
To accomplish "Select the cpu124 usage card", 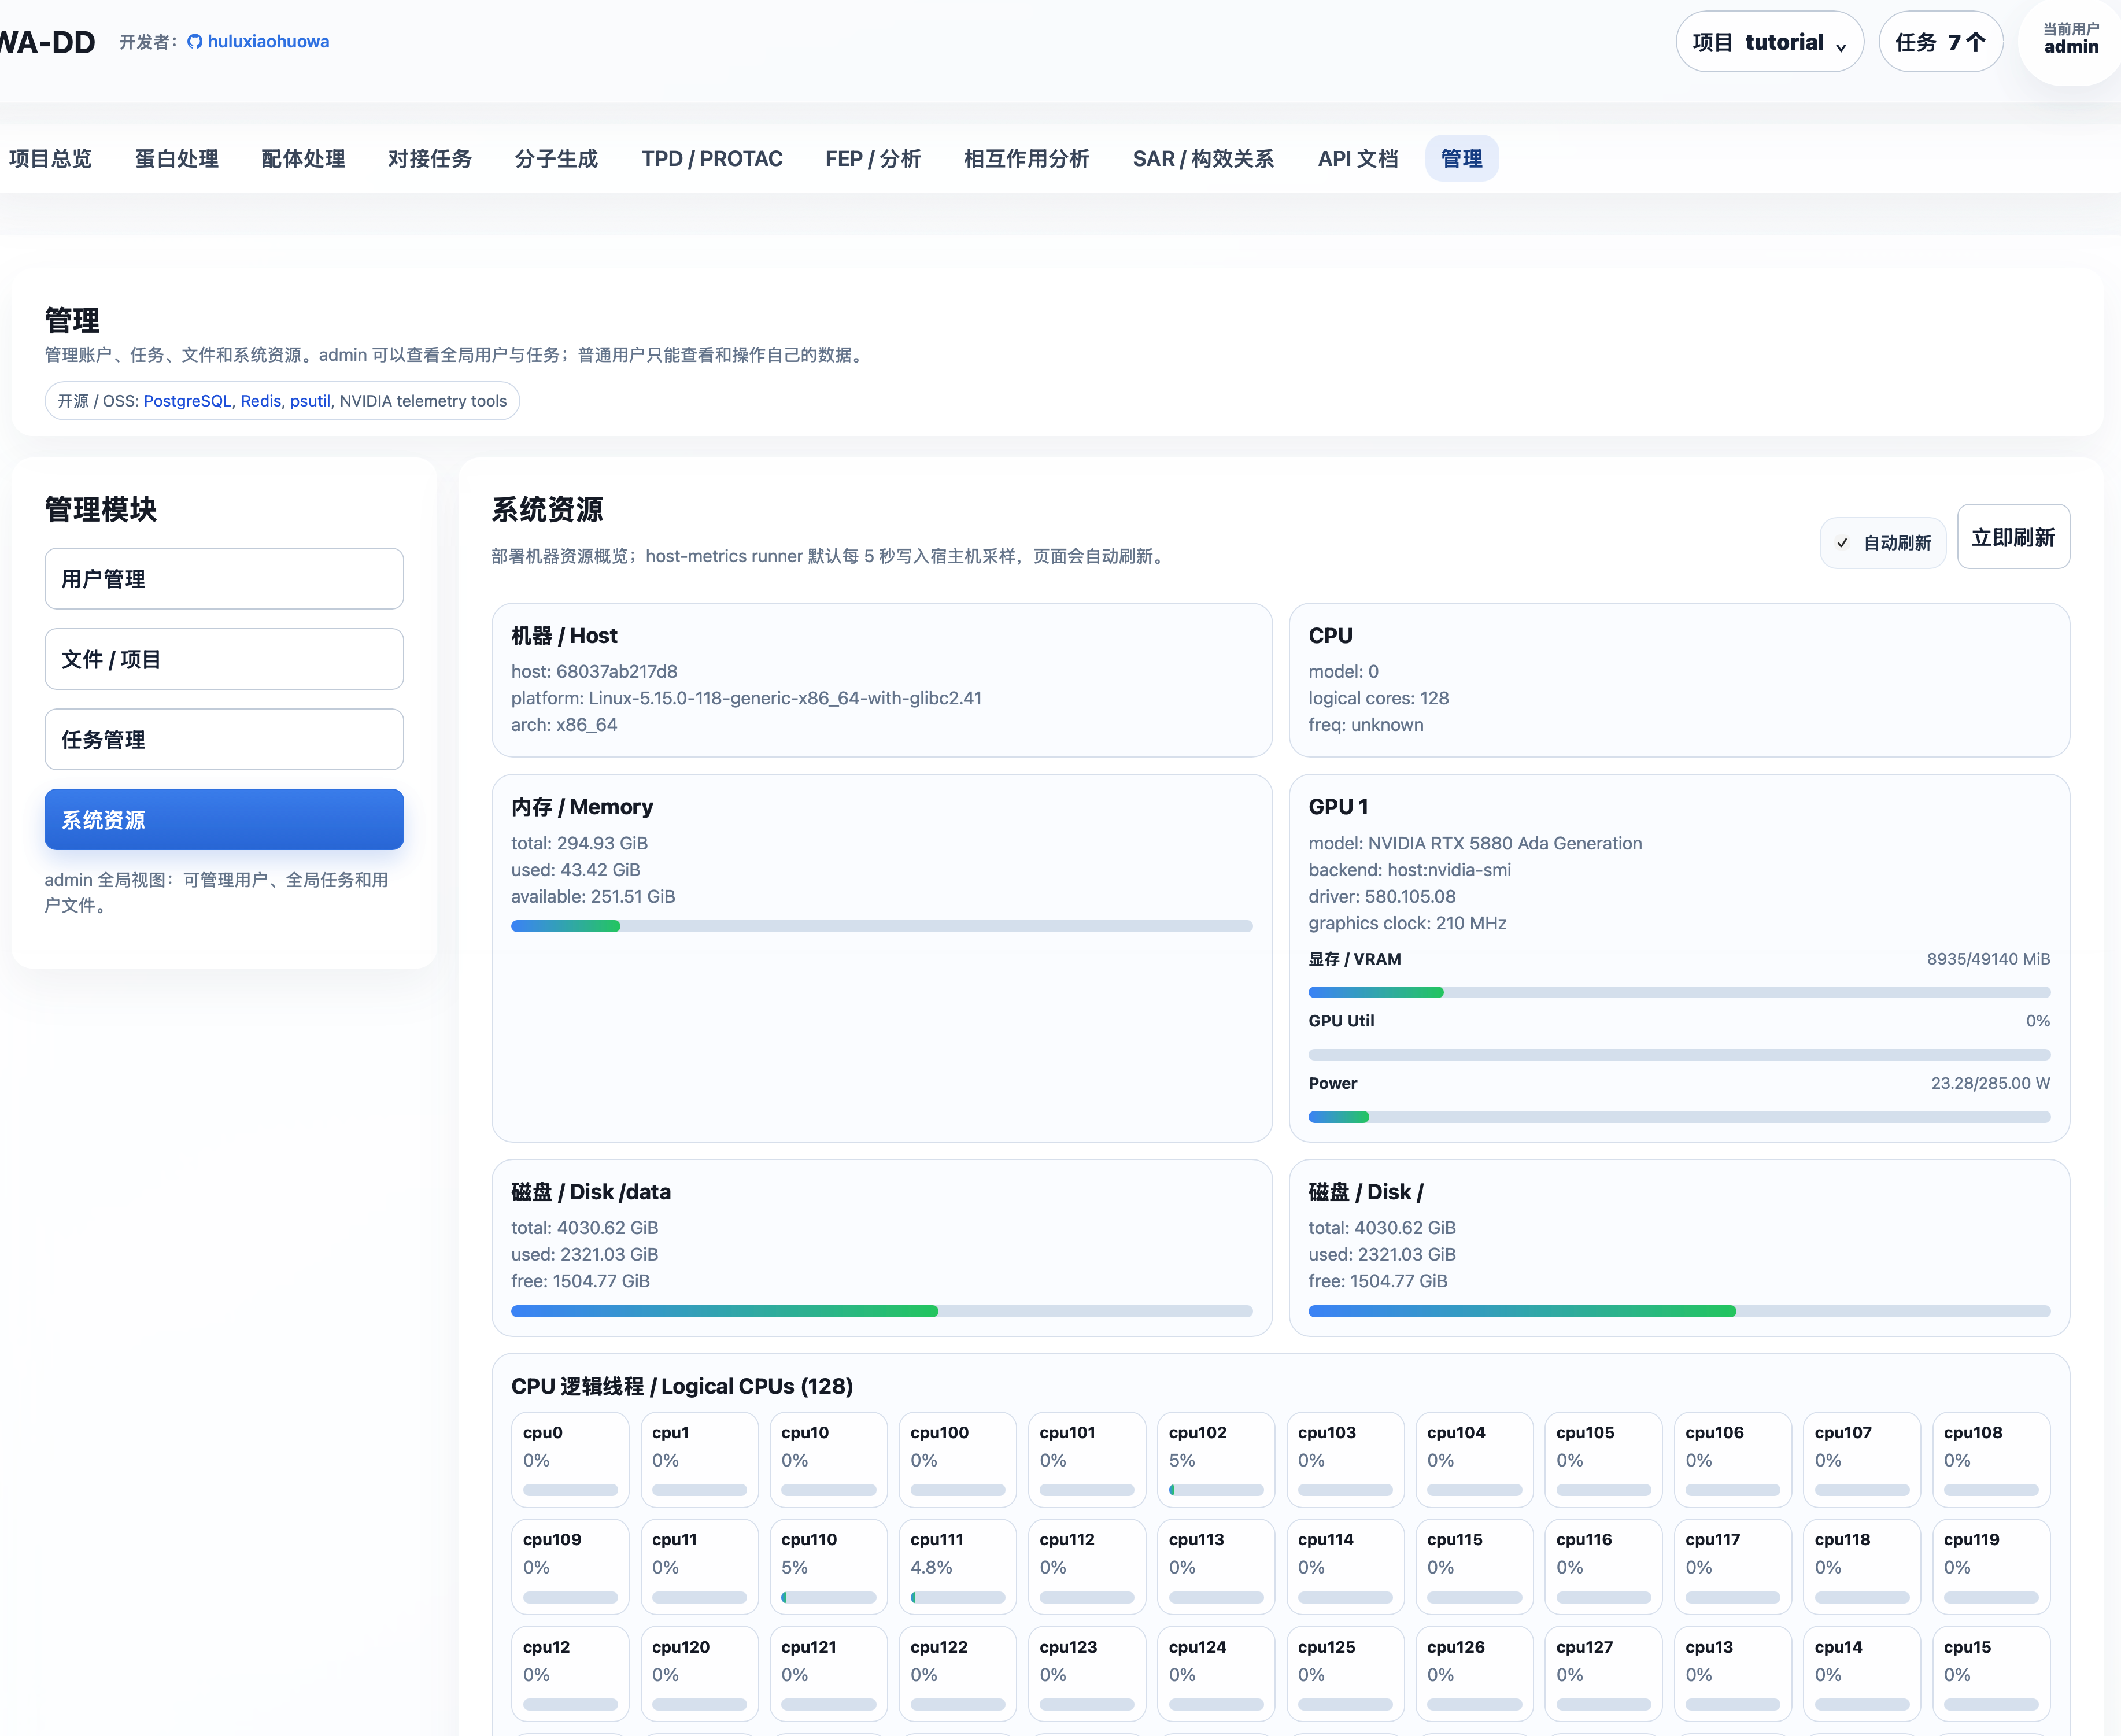I will (x=1216, y=1674).
